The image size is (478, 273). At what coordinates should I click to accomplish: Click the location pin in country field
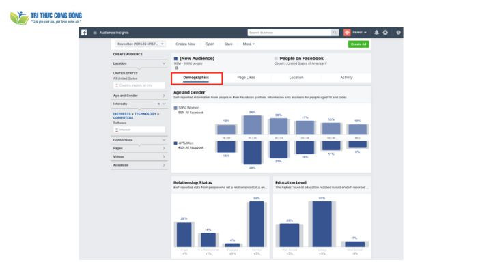pos(117,85)
